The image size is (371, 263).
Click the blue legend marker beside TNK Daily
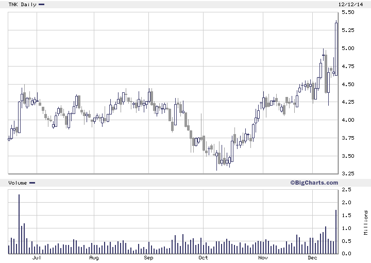pyautogui.click(x=41, y=4)
